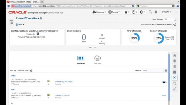Click the search magnifier icon

150,12
